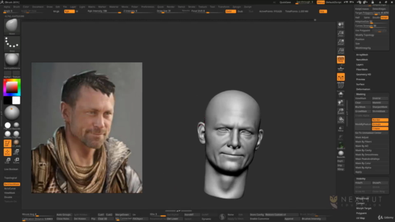Expand the Surface subpalette

click(360, 84)
